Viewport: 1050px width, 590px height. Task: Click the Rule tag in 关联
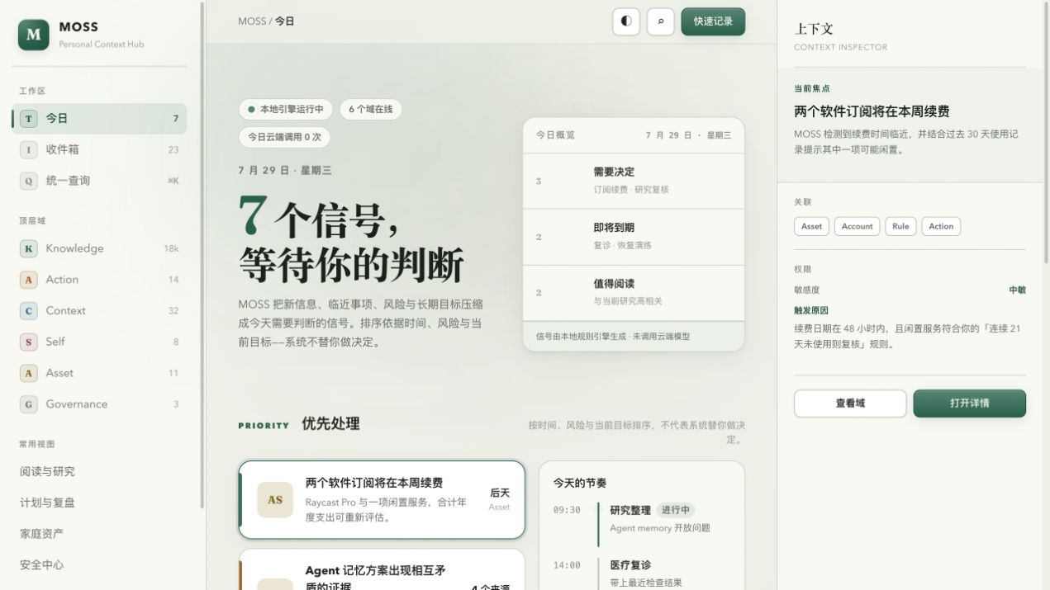tap(900, 226)
